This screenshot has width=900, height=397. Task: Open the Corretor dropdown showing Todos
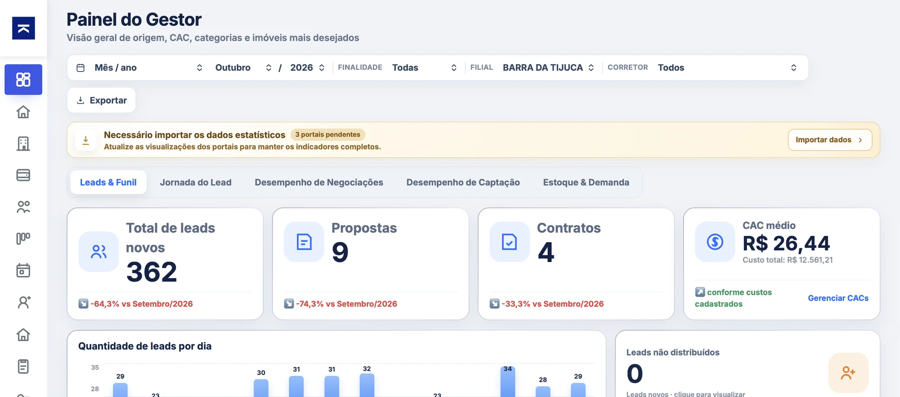point(727,68)
